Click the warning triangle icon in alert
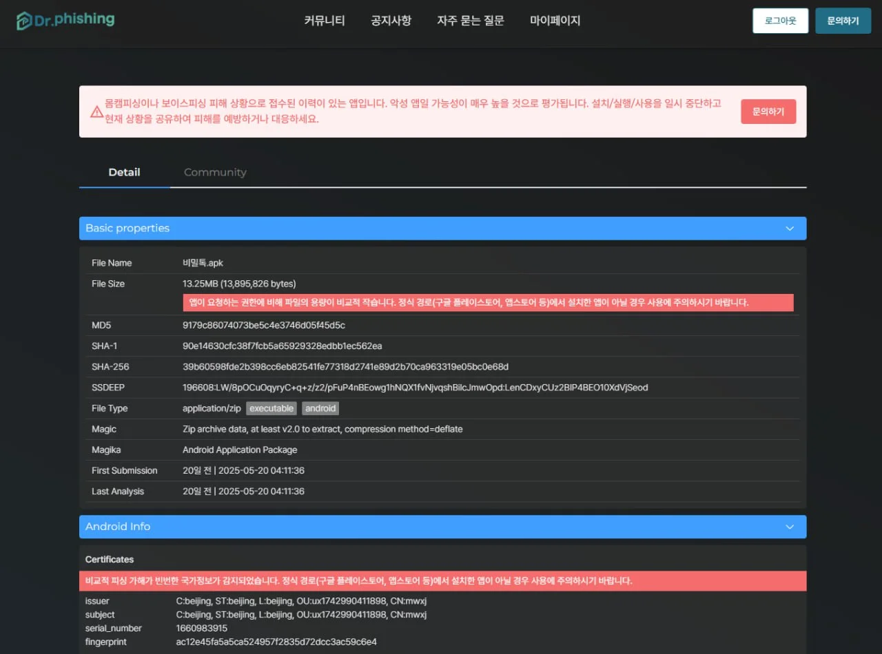882x654 pixels. tap(96, 112)
